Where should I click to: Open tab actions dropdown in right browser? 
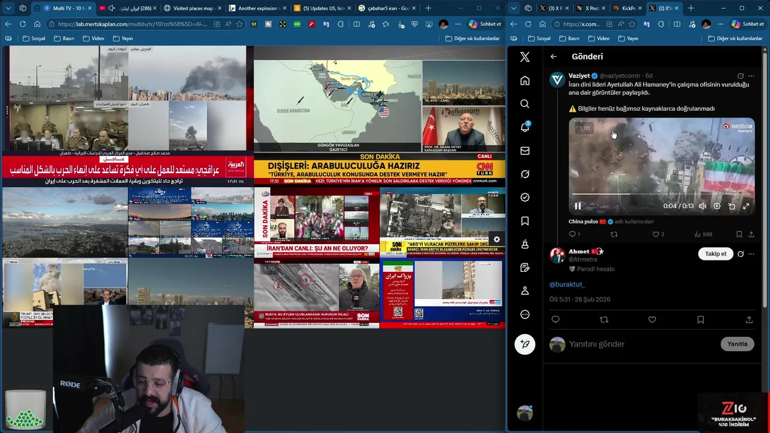(x=514, y=8)
